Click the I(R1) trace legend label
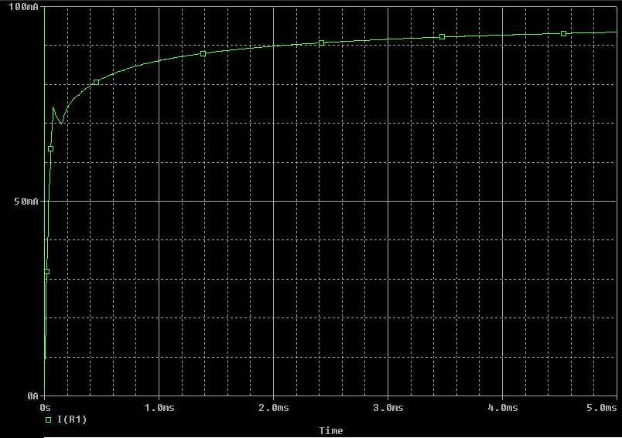This screenshot has width=622, height=438. point(72,419)
